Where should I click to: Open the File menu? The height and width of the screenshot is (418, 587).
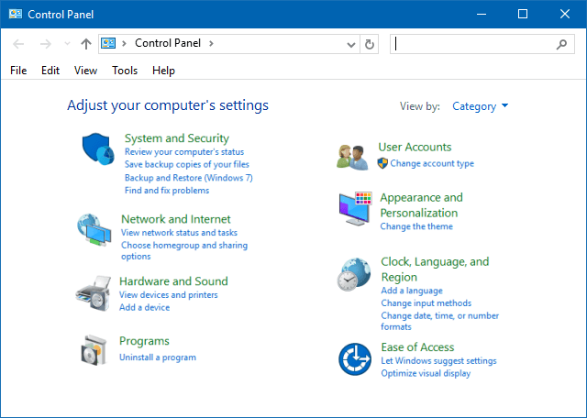(18, 71)
